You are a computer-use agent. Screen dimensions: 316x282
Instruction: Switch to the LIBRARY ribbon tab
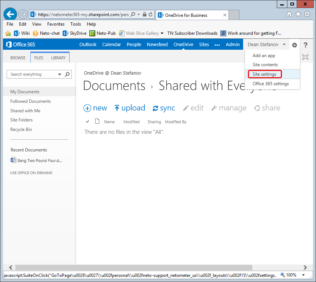(x=59, y=58)
